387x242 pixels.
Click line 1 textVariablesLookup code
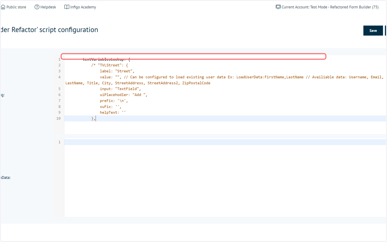point(106,59)
